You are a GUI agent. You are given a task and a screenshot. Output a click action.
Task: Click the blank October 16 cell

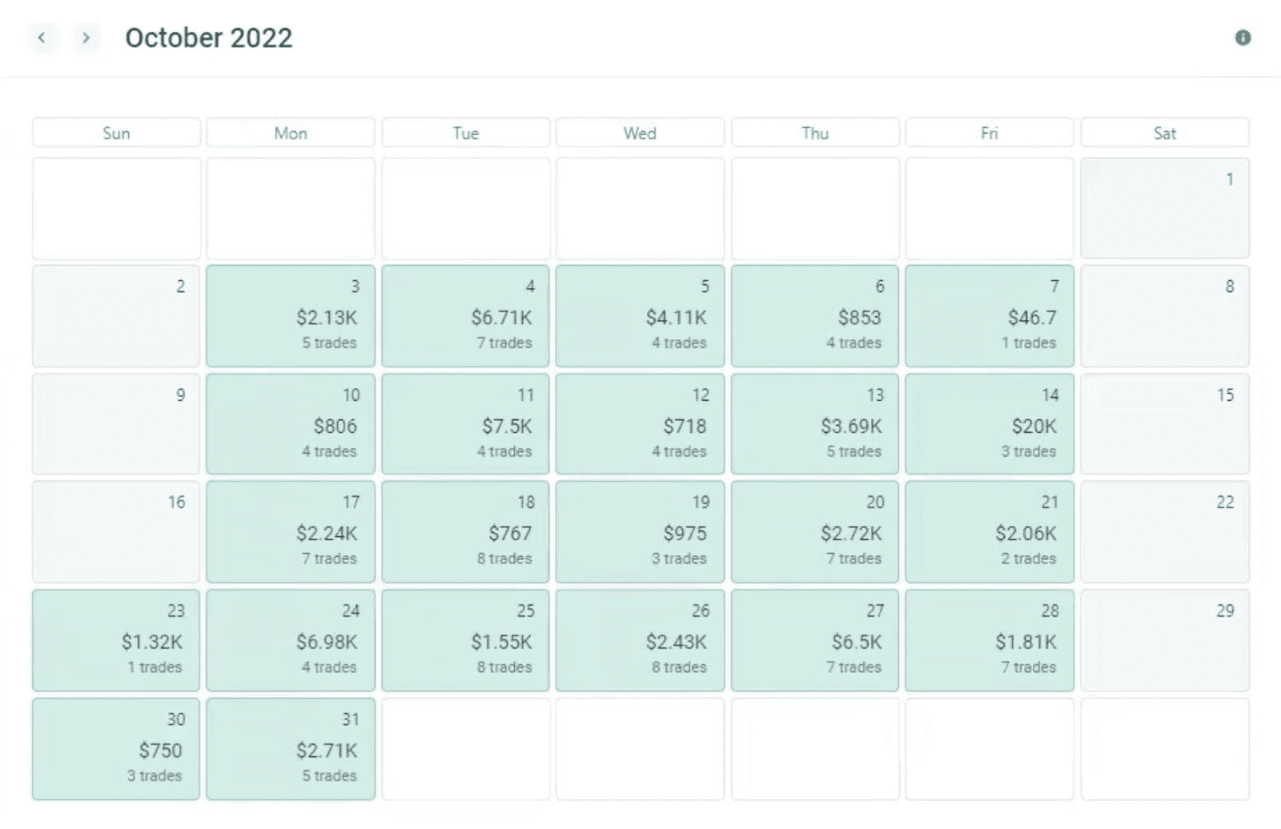pyautogui.click(x=115, y=532)
